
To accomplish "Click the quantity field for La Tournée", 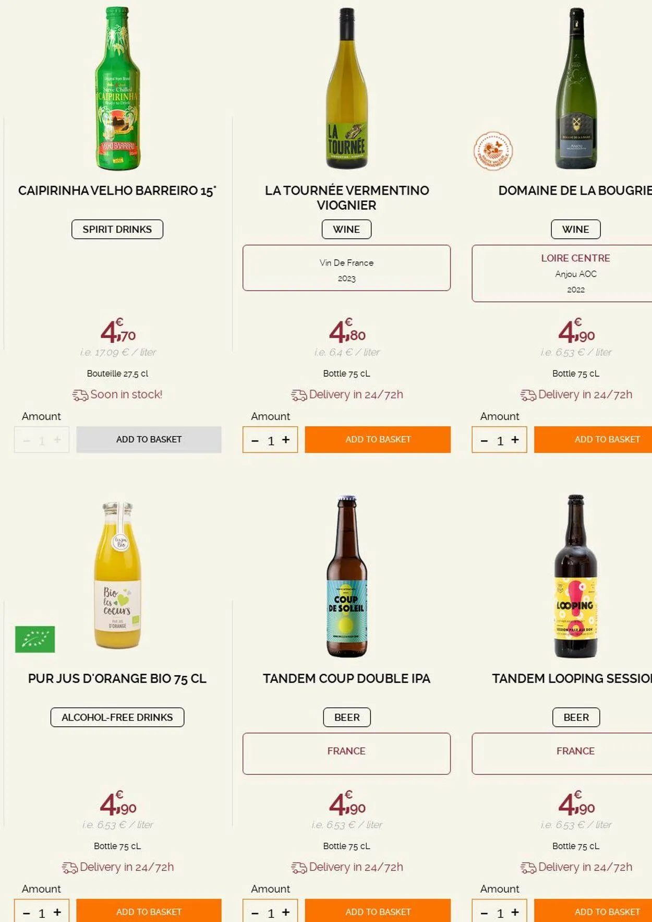I will pyautogui.click(x=271, y=440).
